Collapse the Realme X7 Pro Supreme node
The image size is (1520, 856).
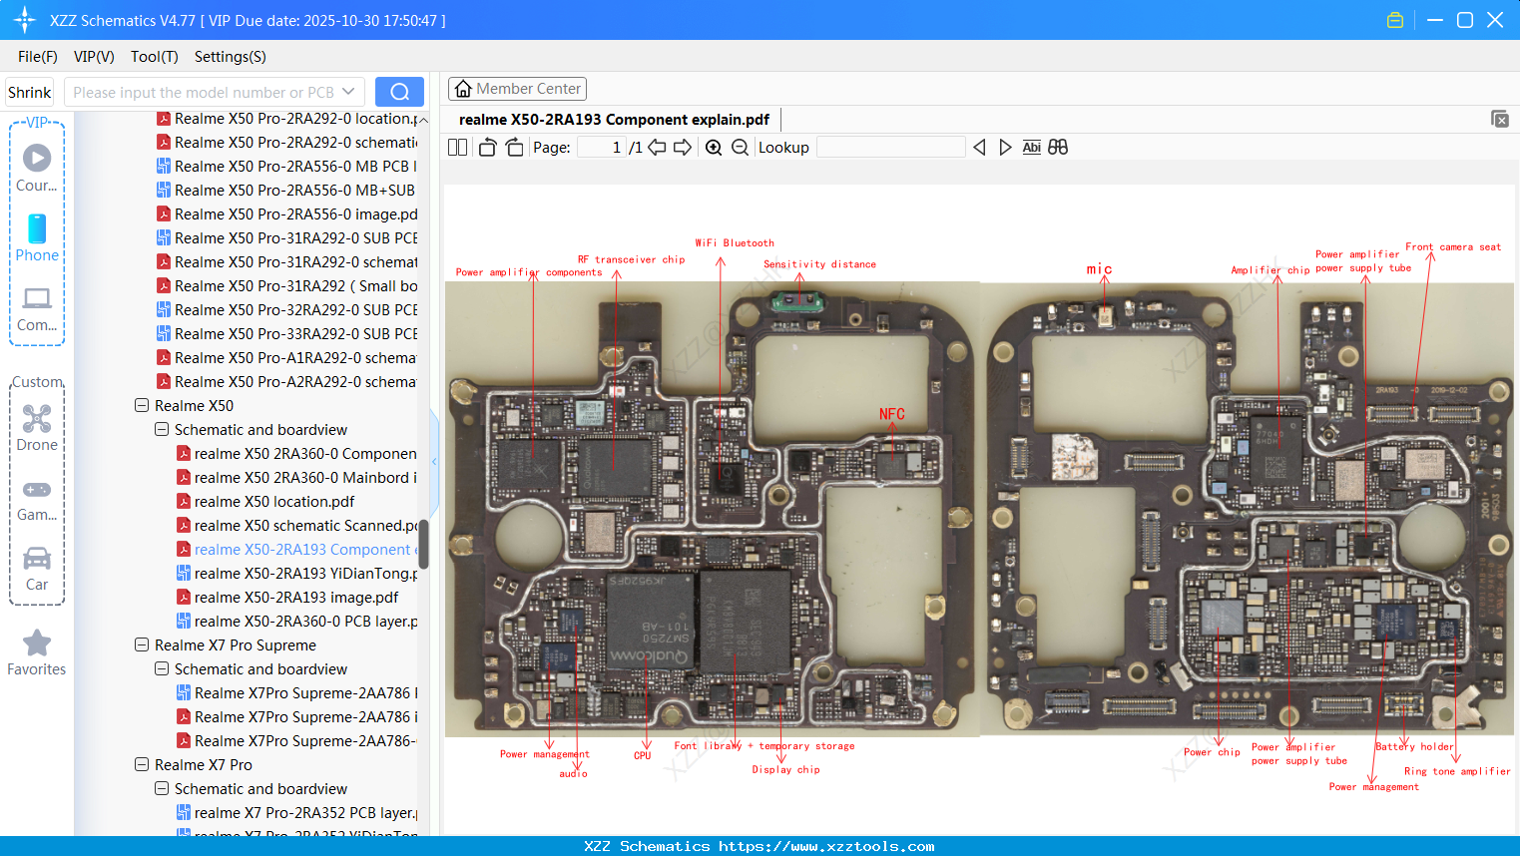[x=142, y=645]
